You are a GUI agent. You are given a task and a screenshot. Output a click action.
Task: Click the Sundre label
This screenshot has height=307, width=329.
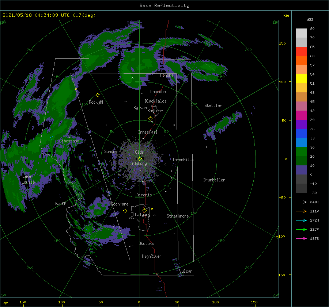point(111,151)
